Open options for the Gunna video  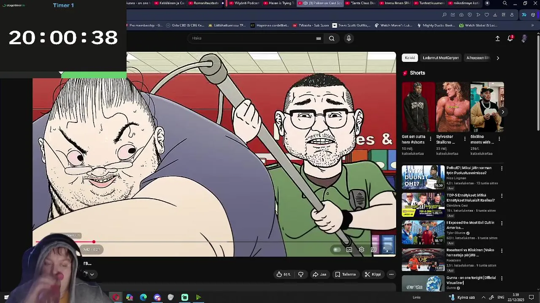pyautogui.click(x=502, y=278)
